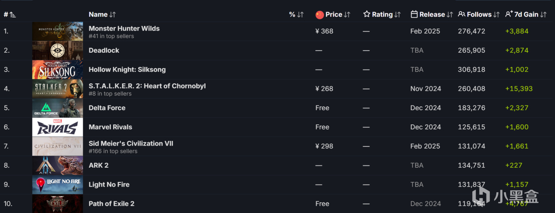This screenshot has height=213, width=555.
Task: Open S.T.A.L.K.E.R. 2: Heart of Chornobyl link
Action: click(147, 86)
